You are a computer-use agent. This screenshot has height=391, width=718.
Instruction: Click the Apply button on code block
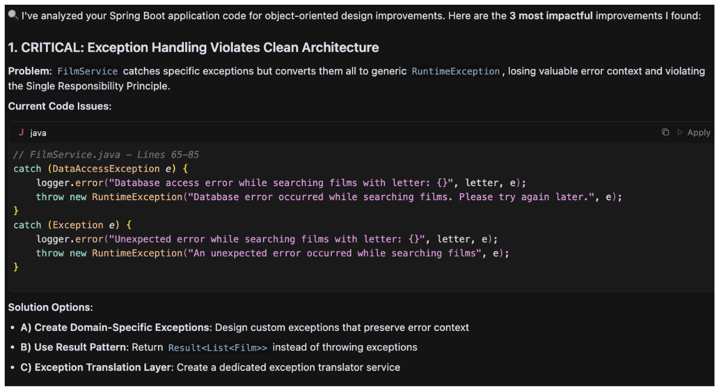coord(694,132)
